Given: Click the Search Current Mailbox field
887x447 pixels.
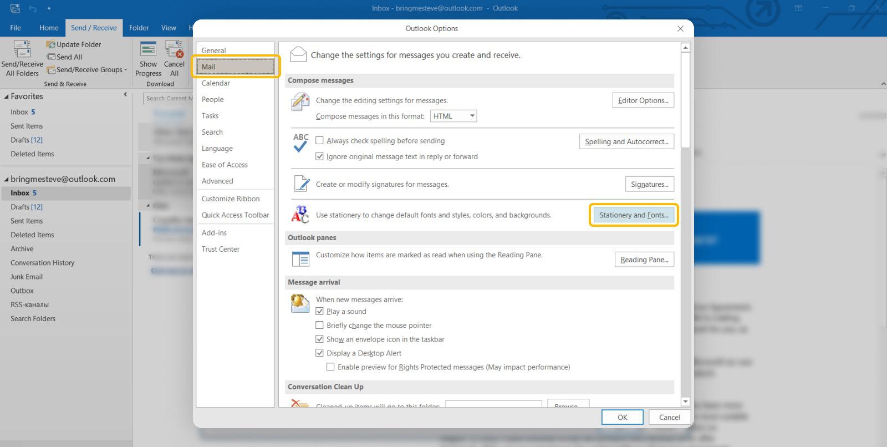Looking at the screenshot, I should 168,98.
